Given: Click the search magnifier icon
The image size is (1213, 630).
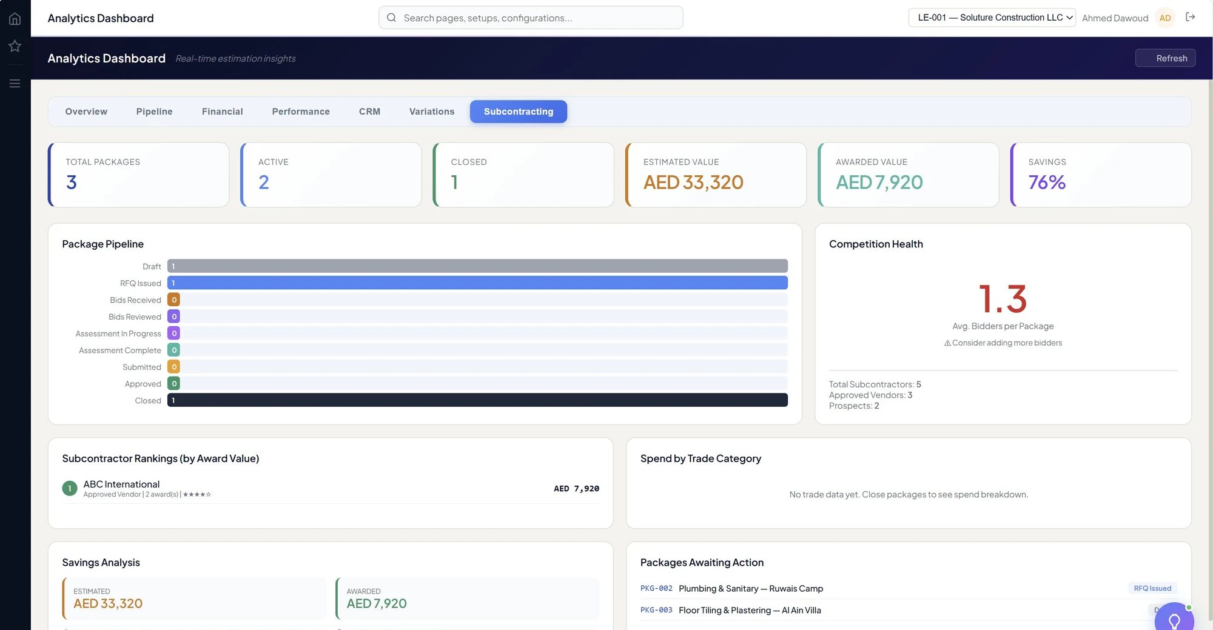Looking at the screenshot, I should click(391, 18).
